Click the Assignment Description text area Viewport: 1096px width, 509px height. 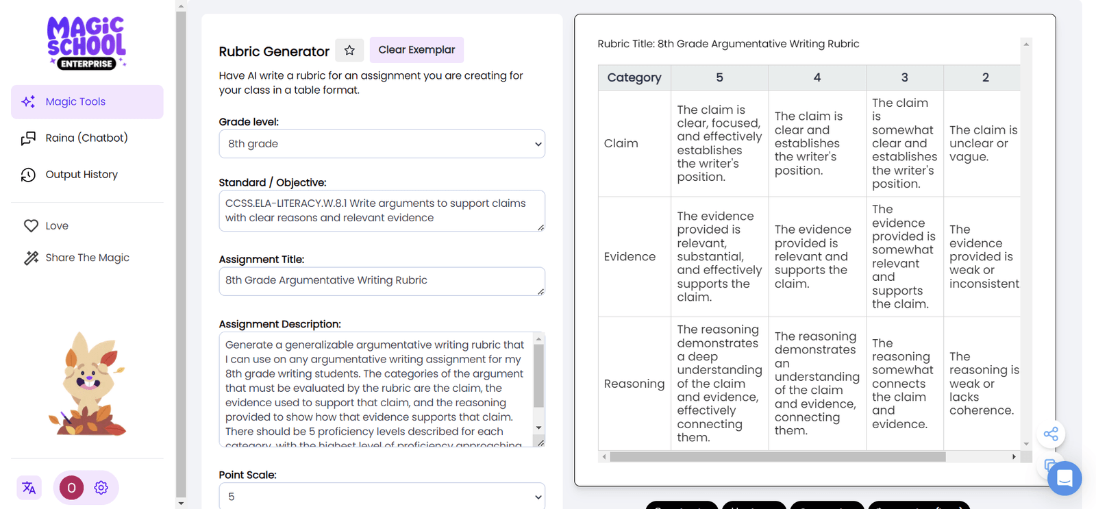(x=377, y=387)
